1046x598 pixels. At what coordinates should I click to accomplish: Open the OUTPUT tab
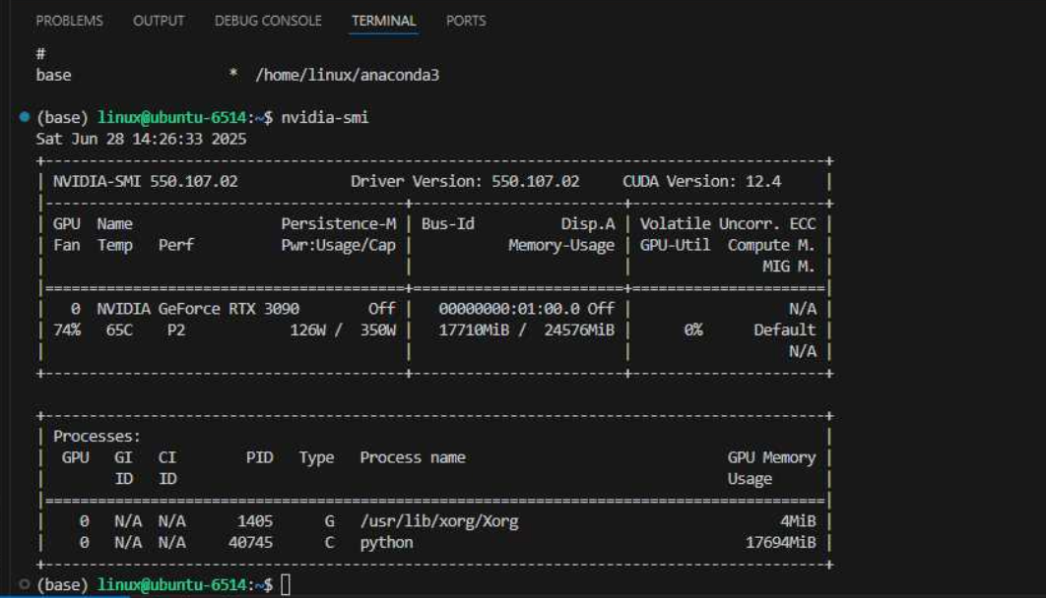coord(159,21)
